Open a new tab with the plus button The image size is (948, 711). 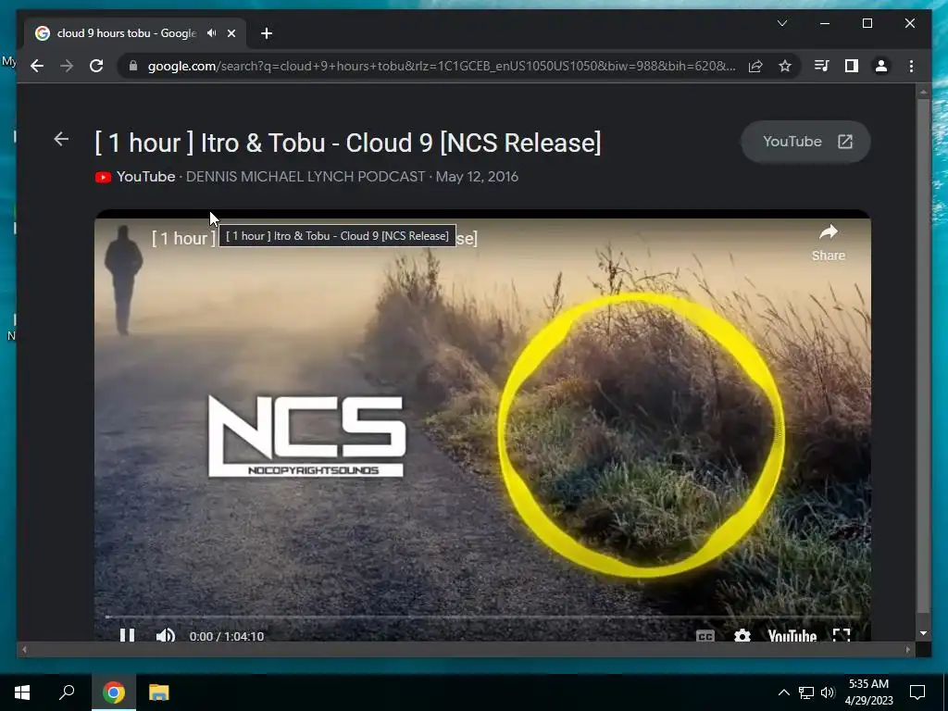(267, 33)
